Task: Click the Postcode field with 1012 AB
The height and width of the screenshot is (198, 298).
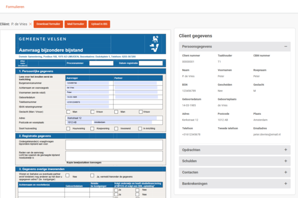Action: click(x=79, y=122)
